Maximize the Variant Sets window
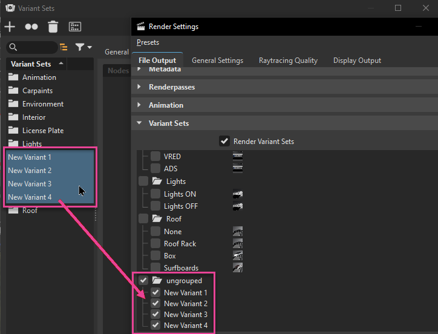 398,8
